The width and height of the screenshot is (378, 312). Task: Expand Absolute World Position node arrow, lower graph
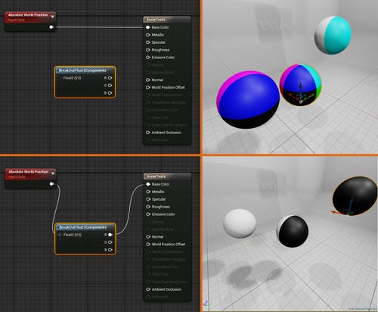point(53,173)
